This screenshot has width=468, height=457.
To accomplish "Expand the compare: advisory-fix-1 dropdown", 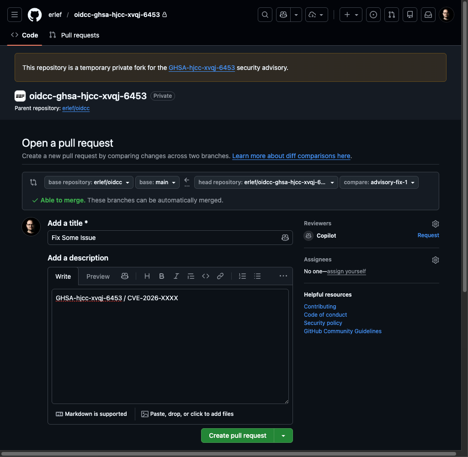I will click(379, 182).
